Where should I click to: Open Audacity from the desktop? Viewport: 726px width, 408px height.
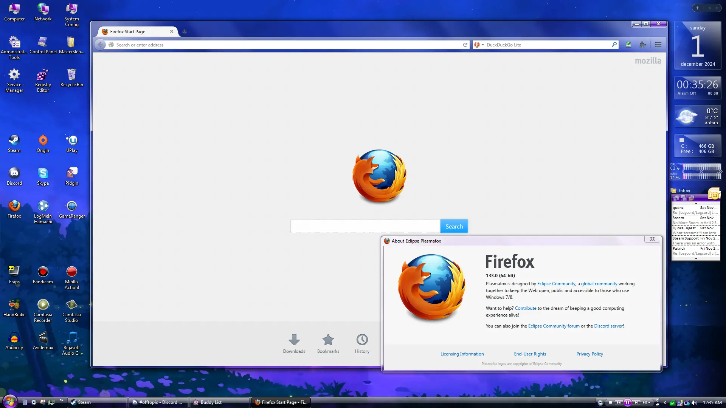pos(14,341)
